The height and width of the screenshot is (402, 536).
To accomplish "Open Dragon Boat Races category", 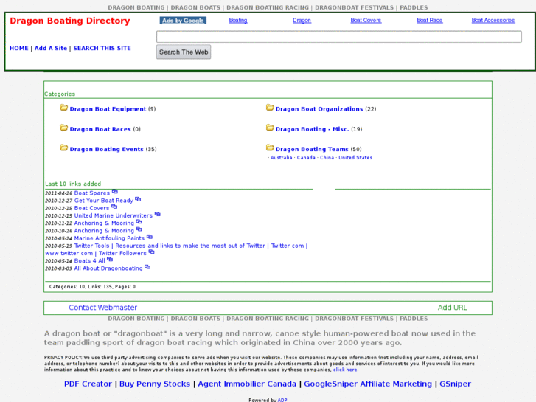I will click(x=100, y=129).
